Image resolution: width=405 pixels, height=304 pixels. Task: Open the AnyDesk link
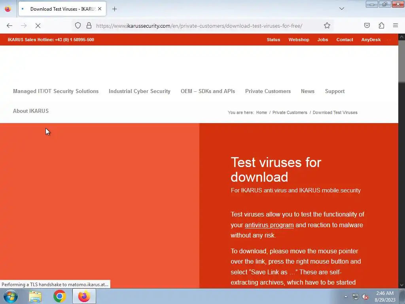371,40
